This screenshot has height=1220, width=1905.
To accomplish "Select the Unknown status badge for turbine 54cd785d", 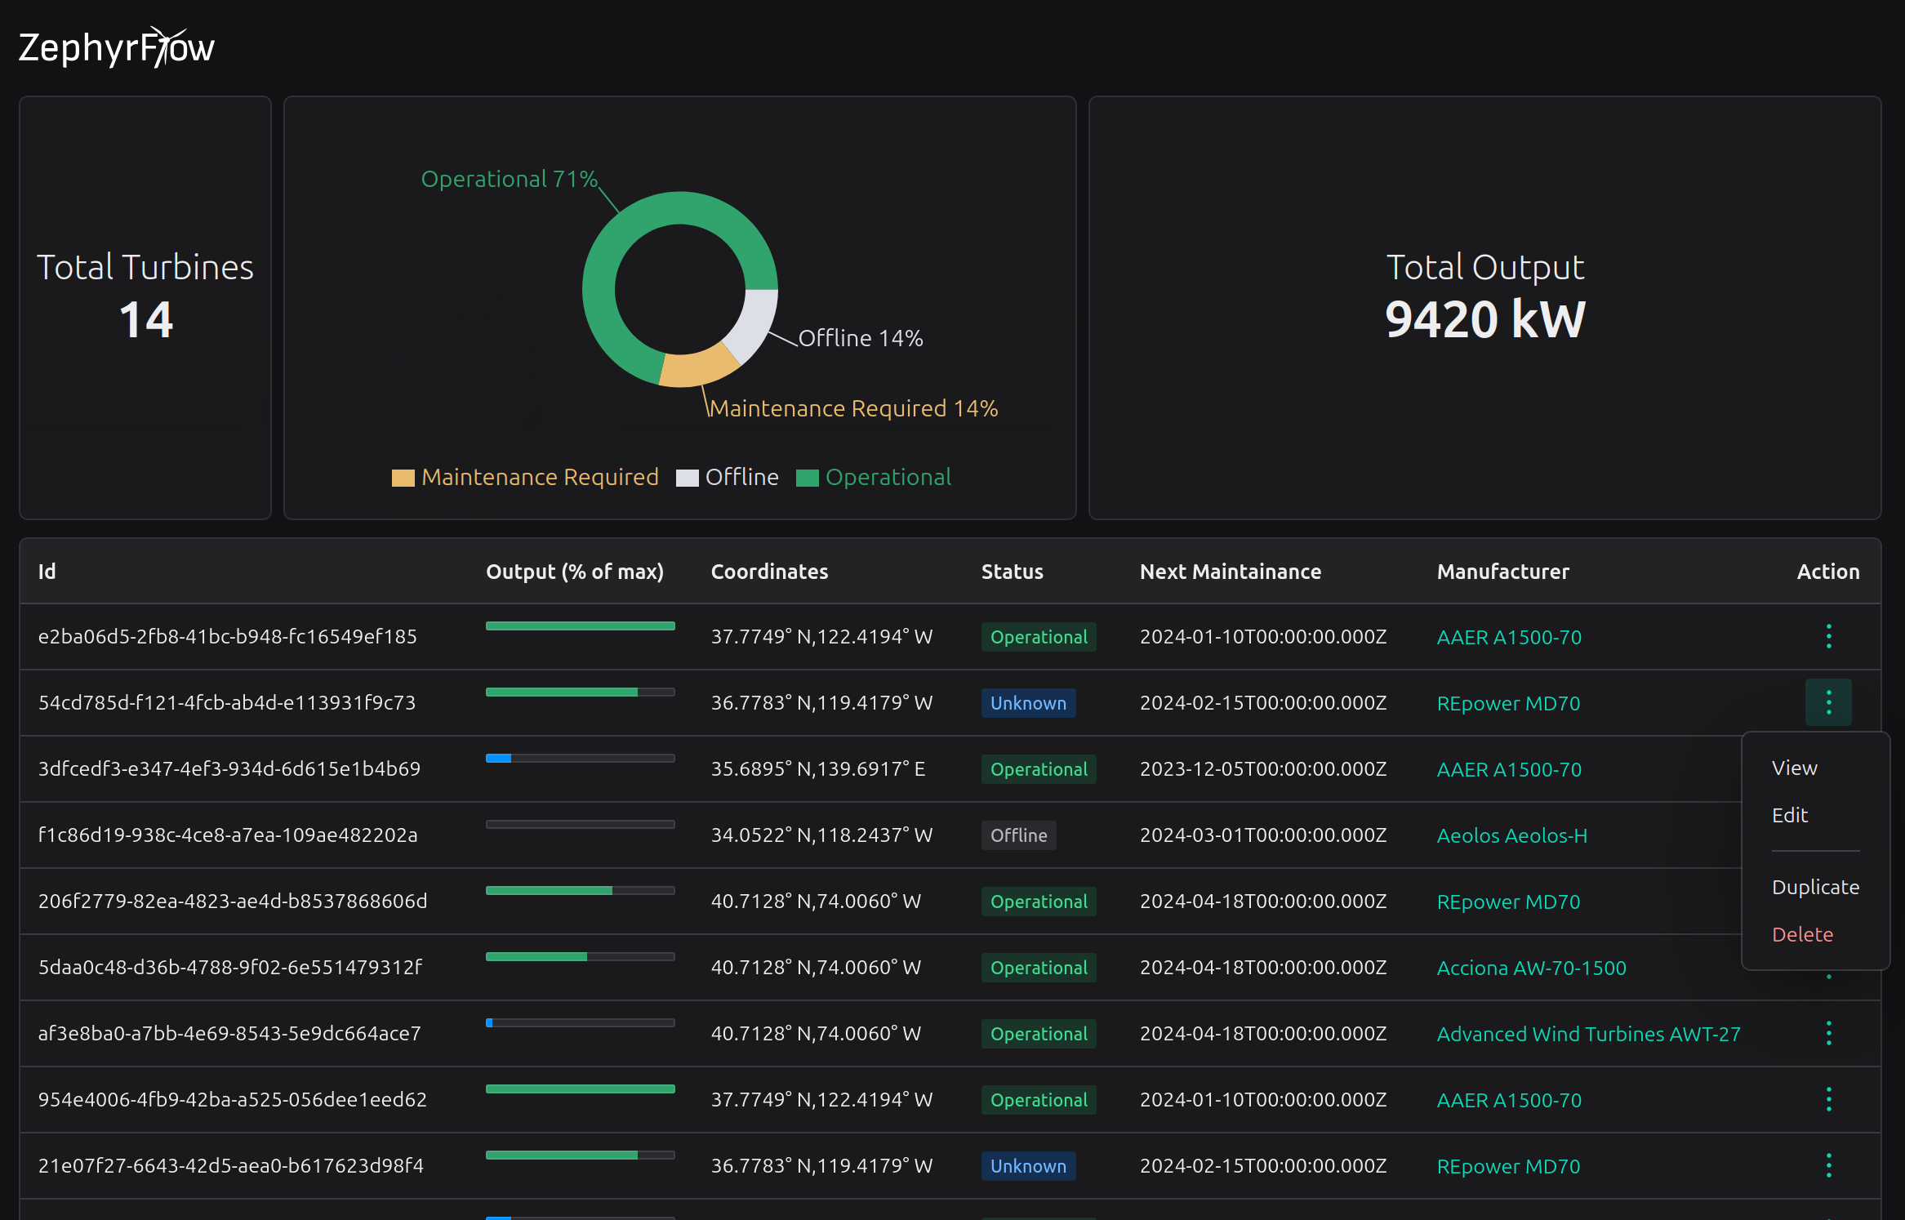I will [x=1028, y=702].
